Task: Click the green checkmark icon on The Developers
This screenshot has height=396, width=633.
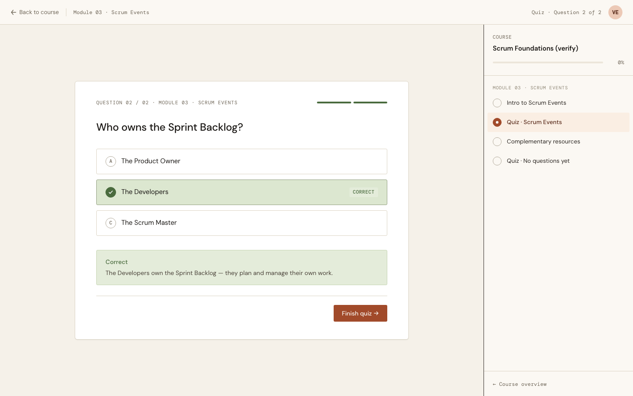Action: tap(111, 192)
